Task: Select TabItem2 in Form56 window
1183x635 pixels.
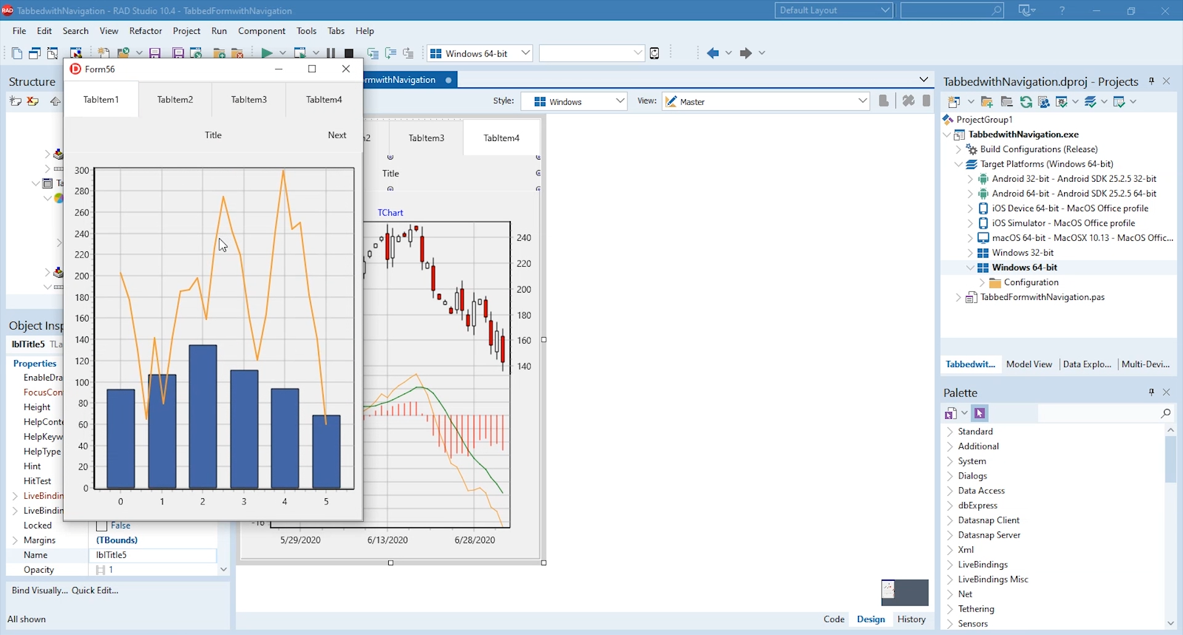Action: coord(176,99)
